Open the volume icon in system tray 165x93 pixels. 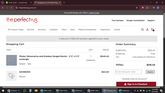pos(150,91)
